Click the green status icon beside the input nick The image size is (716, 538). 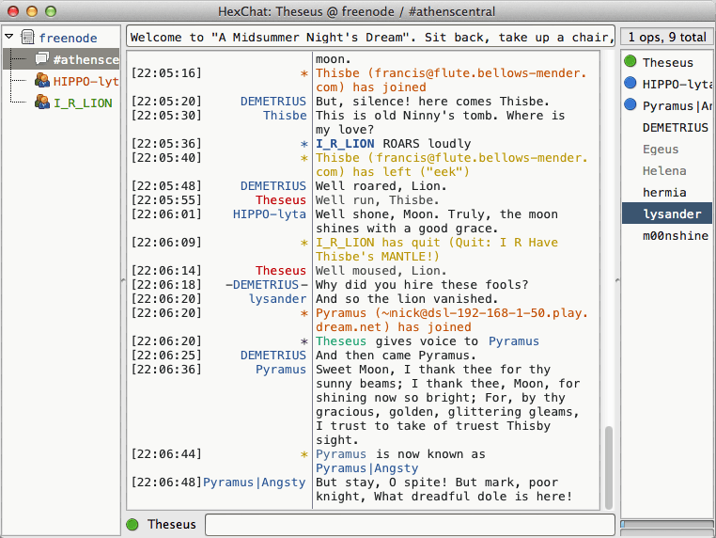[132, 525]
